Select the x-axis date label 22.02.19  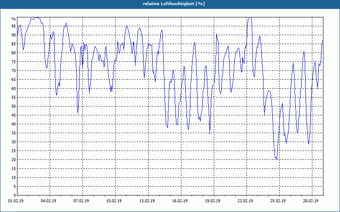click(245, 201)
